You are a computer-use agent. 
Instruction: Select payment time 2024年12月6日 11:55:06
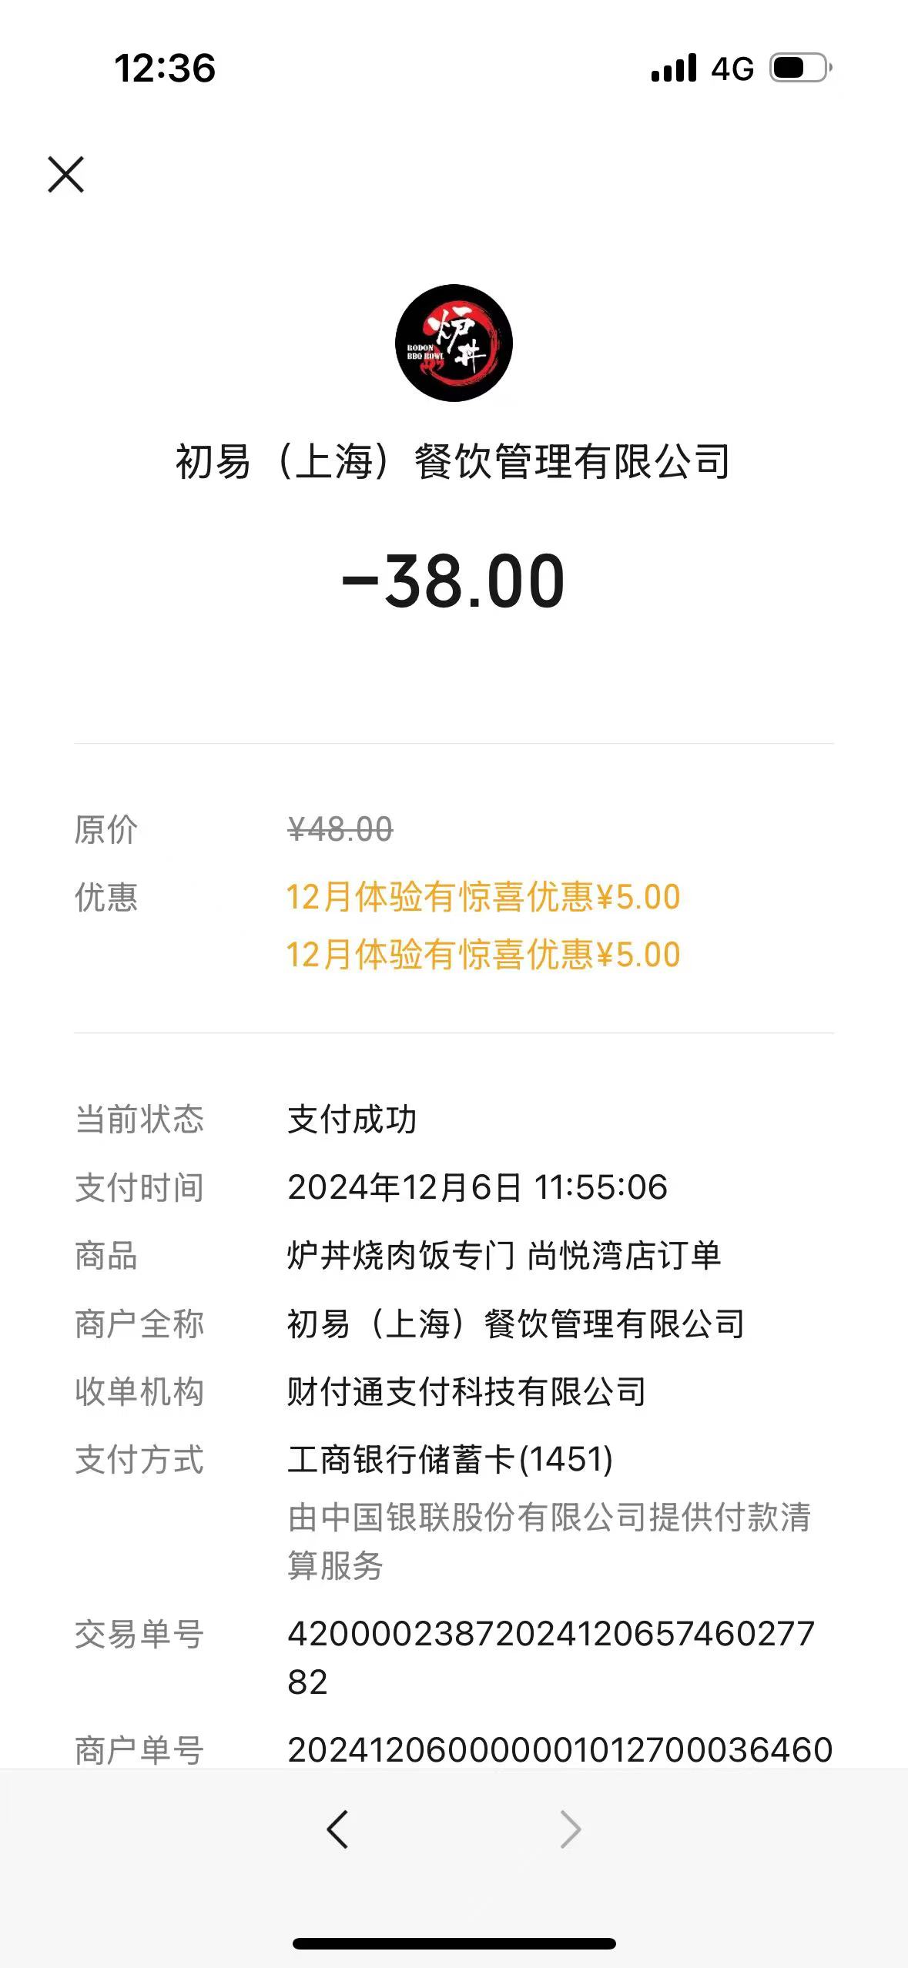477,1187
